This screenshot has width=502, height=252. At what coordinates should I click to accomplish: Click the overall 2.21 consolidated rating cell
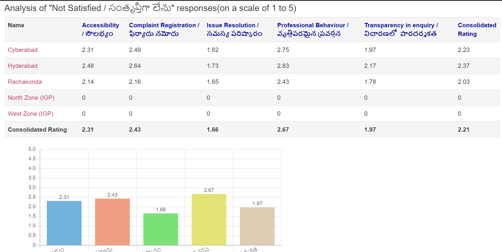pos(463,130)
